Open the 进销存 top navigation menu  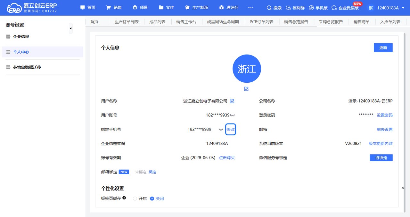[229, 8]
